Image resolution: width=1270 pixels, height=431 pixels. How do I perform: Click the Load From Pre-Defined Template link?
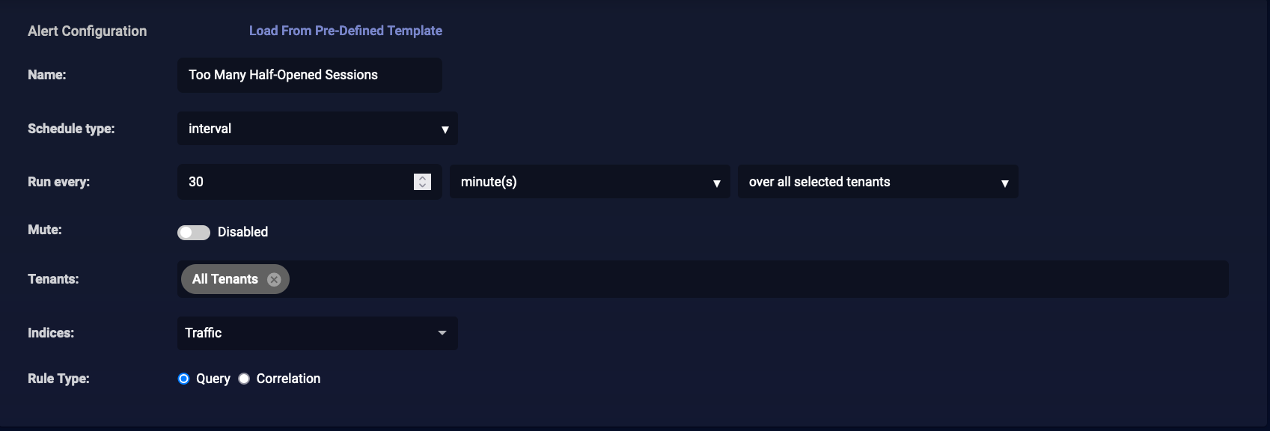point(345,31)
